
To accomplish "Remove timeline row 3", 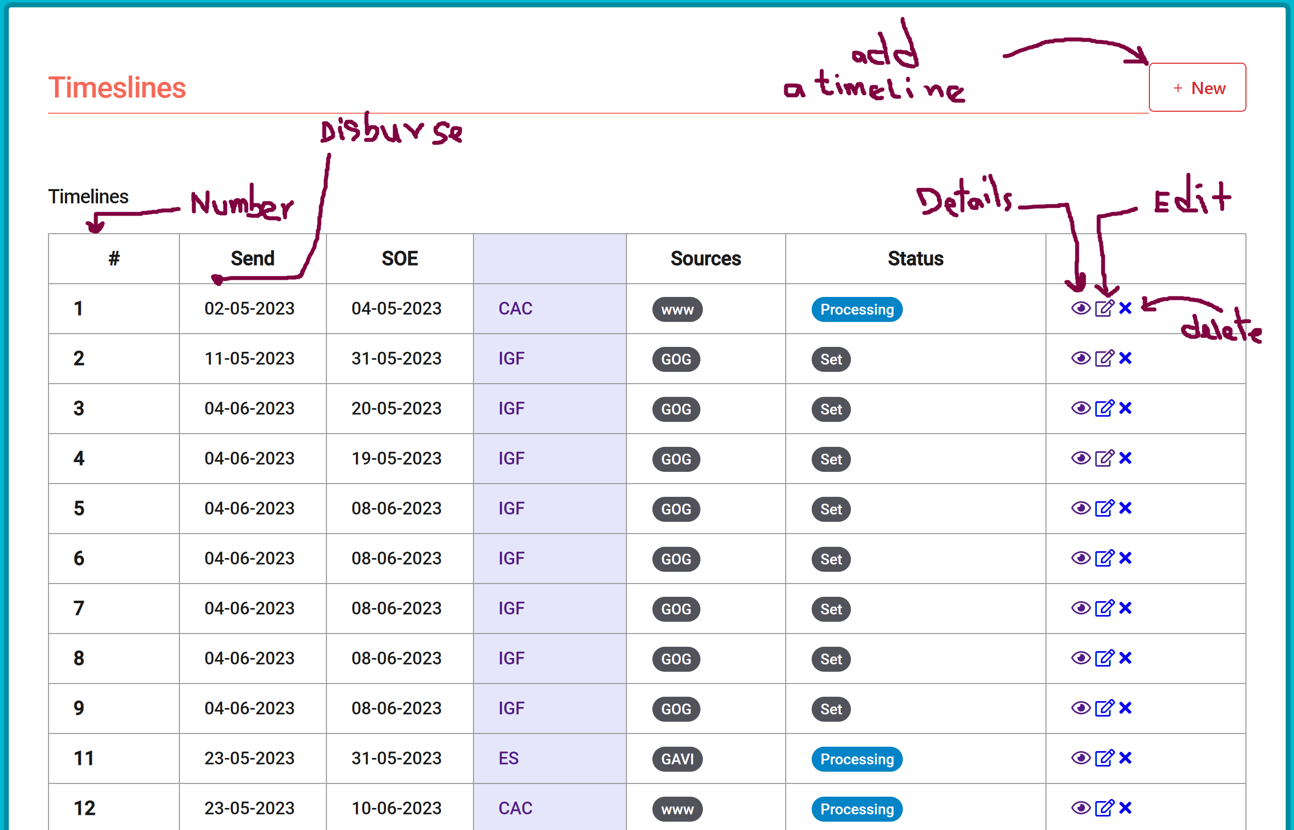I will tap(1125, 409).
